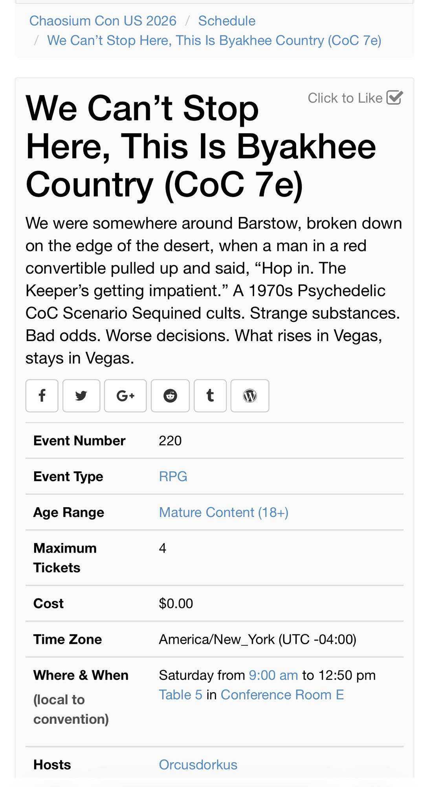Click the Time Zone value text
The width and height of the screenshot is (429, 787).
click(x=257, y=639)
